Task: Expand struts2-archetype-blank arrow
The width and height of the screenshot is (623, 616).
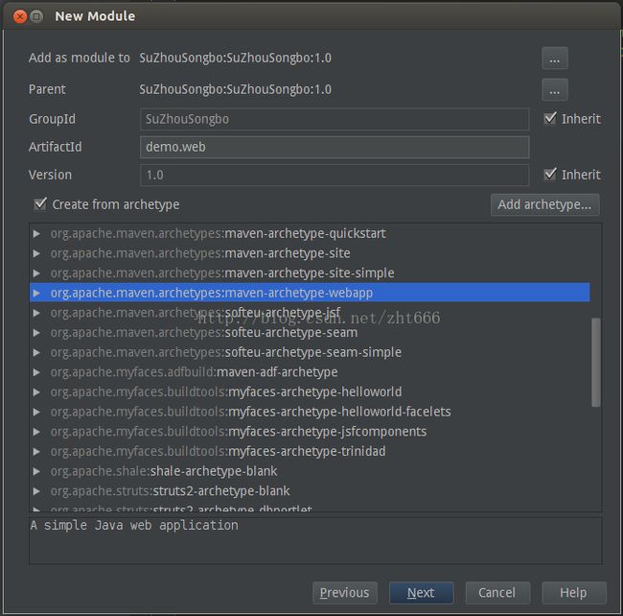Action: pos(36,491)
